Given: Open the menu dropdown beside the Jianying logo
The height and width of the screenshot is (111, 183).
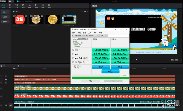Looking at the screenshot, I should (11, 1).
